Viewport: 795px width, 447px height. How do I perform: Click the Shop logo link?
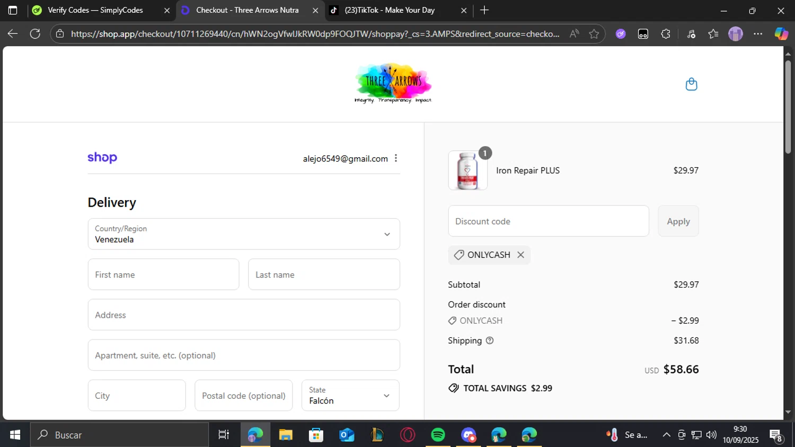102,157
